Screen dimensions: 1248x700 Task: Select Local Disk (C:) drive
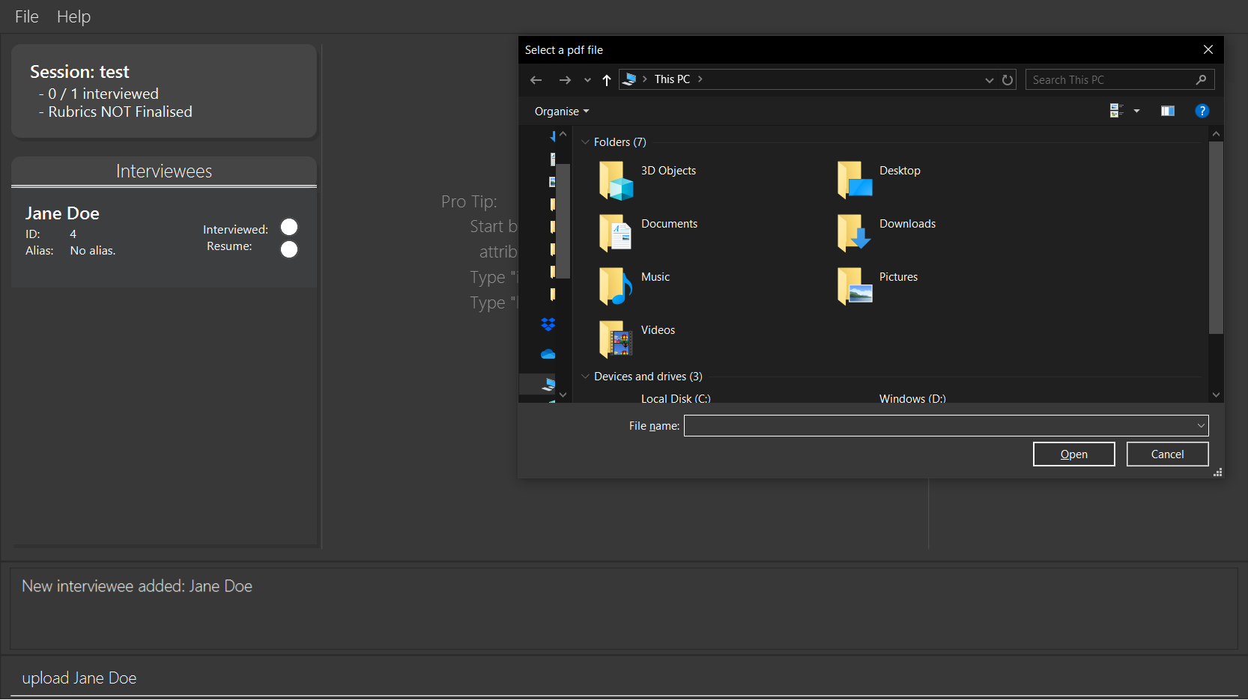pos(676,398)
